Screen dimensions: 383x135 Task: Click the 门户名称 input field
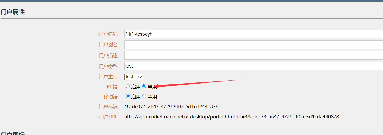(253, 34)
